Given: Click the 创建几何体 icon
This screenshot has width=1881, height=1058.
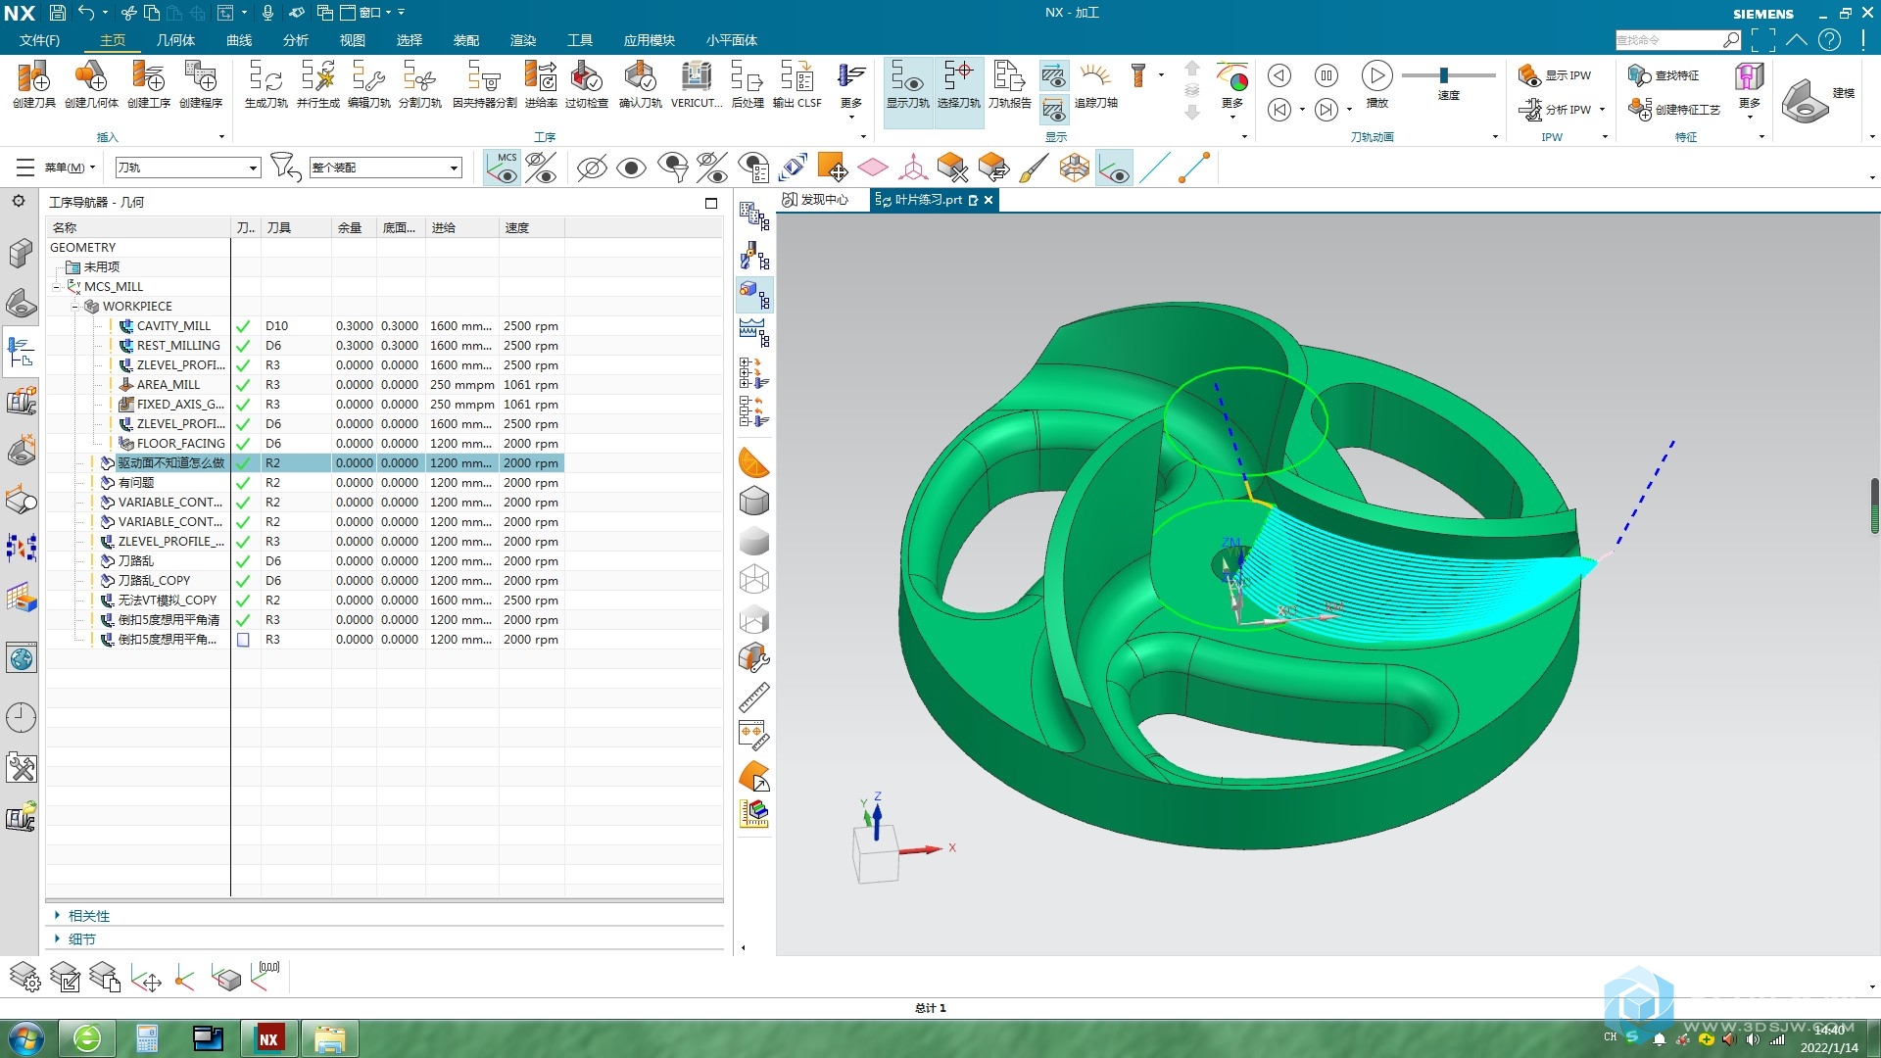Looking at the screenshot, I should (x=91, y=83).
